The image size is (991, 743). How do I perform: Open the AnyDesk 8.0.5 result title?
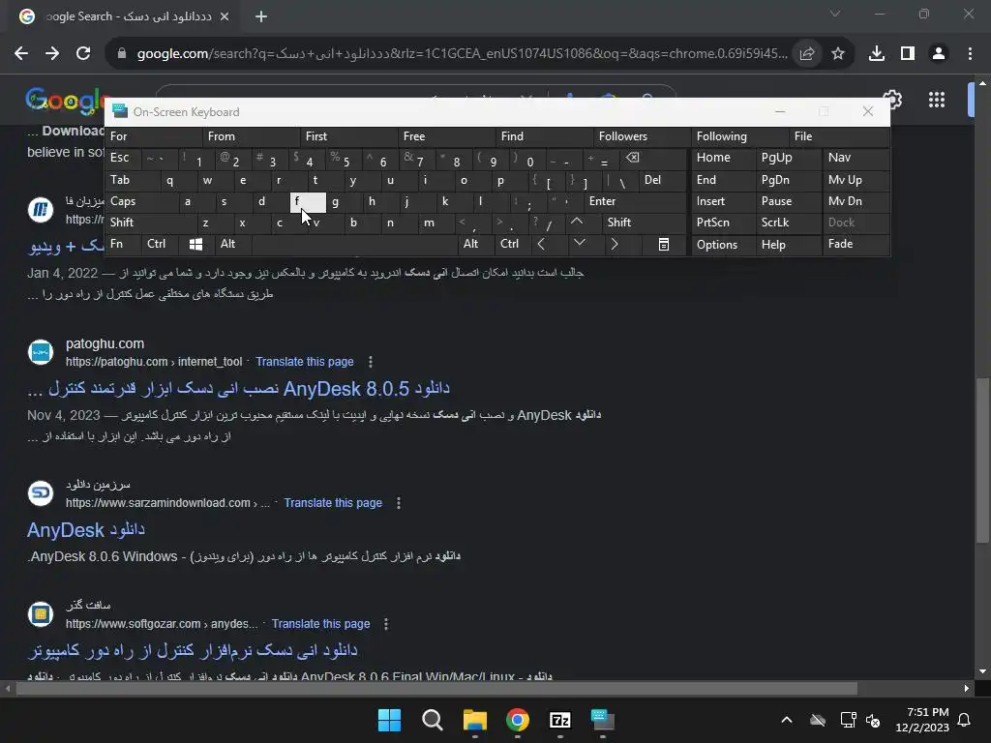pos(238,389)
